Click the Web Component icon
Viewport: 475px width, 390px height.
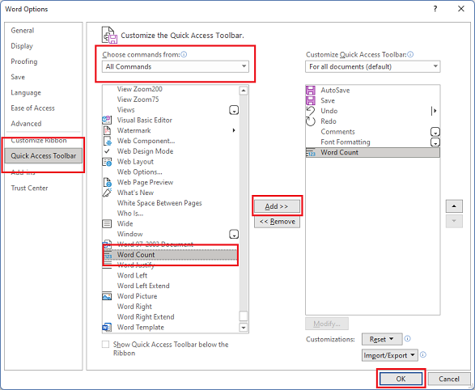[x=108, y=141]
